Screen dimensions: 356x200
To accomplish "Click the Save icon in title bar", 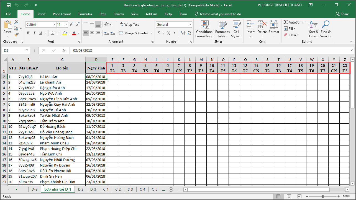I will pyautogui.click(x=8, y=5).
